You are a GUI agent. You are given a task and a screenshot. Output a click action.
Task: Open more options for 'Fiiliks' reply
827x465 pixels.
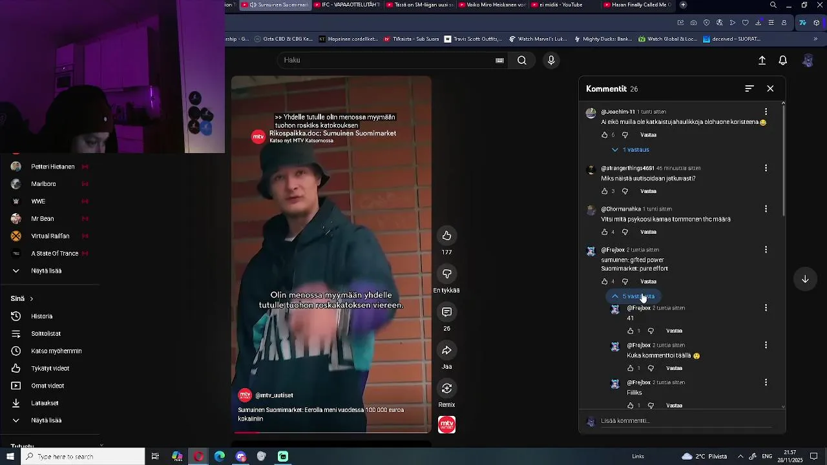pyautogui.click(x=766, y=382)
